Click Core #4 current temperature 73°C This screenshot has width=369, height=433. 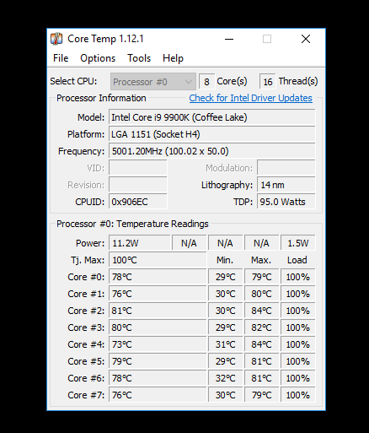point(158,344)
